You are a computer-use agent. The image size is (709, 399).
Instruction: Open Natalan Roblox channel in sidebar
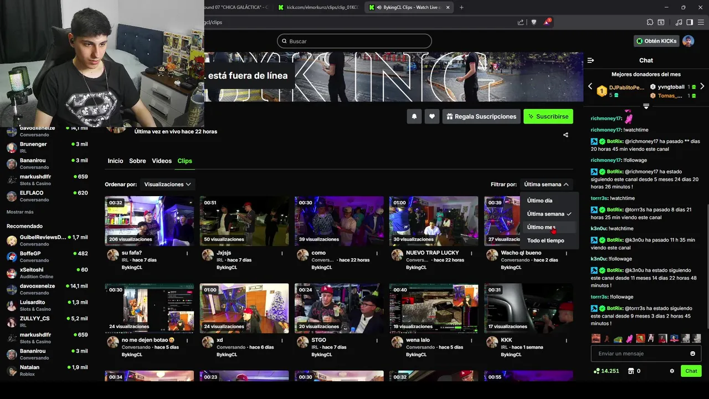[47, 370]
